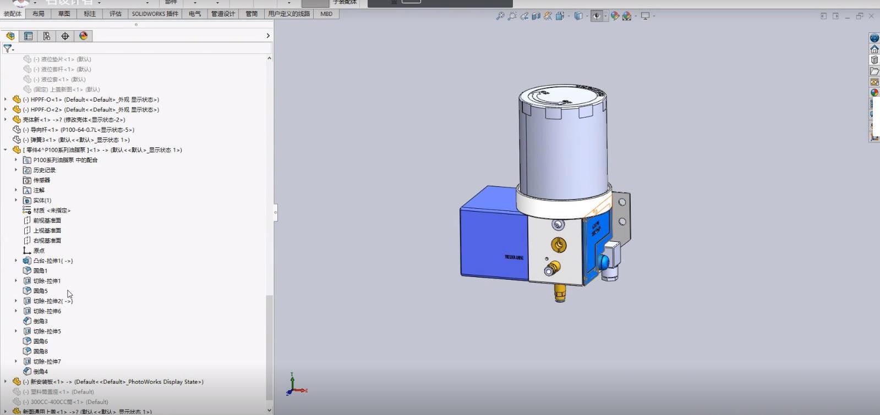
Task: Click the Apply Scene icon
Action: click(627, 16)
